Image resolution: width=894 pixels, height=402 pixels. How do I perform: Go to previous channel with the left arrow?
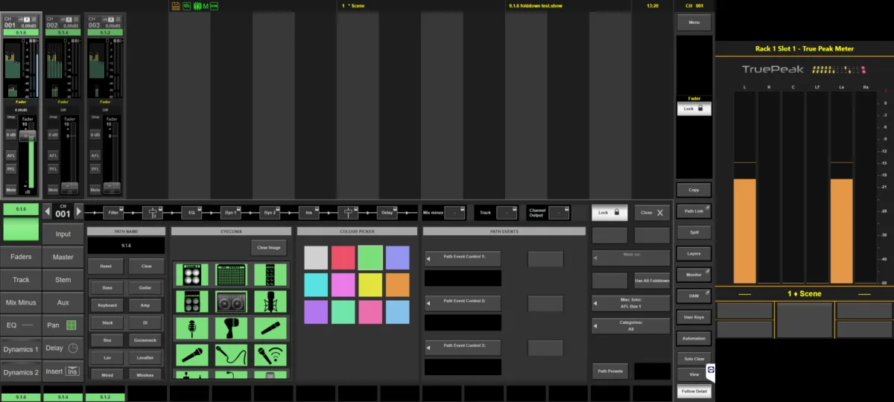click(x=47, y=212)
